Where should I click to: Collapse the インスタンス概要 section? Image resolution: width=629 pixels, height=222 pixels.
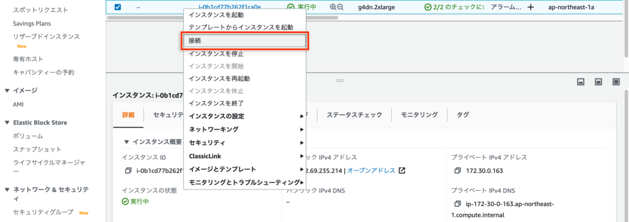coord(127,142)
